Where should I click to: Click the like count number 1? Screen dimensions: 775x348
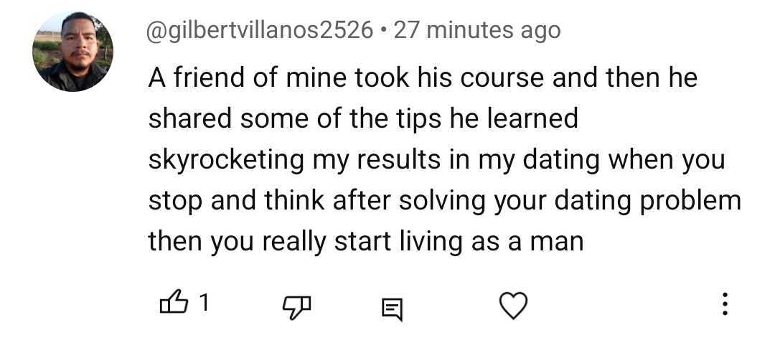(x=203, y=304)
